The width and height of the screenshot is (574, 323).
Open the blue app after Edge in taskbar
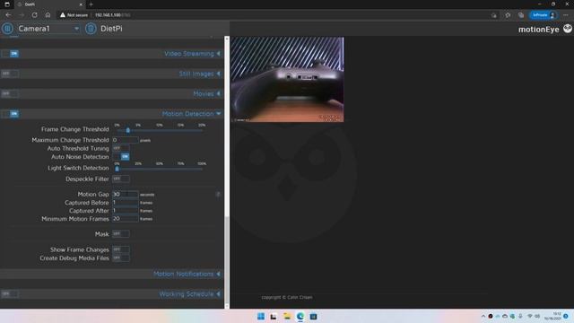click(x=313, y=317)
